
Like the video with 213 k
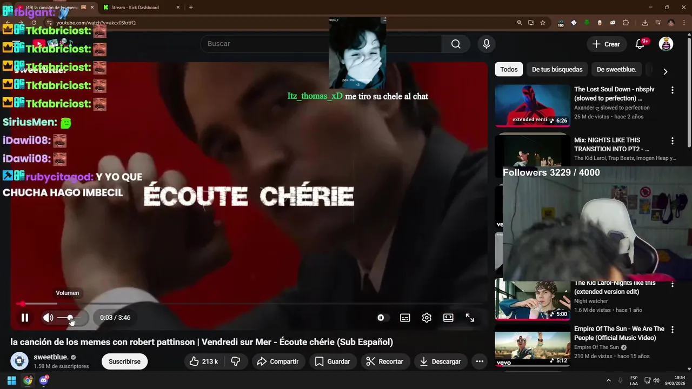tap(203, 361)
